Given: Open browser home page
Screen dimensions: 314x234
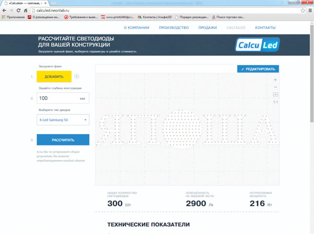Looking at the screenshot, I should click(x=26, y=10).
